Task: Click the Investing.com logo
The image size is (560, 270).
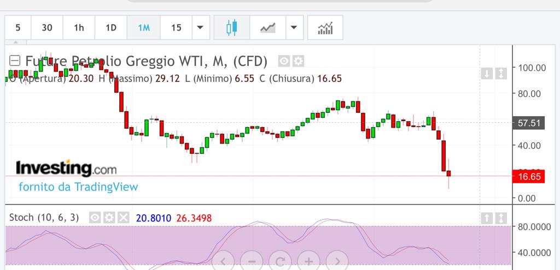Action: [66, 168]
